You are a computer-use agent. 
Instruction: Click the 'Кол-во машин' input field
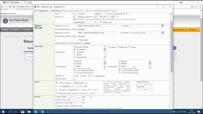(75, 79)
